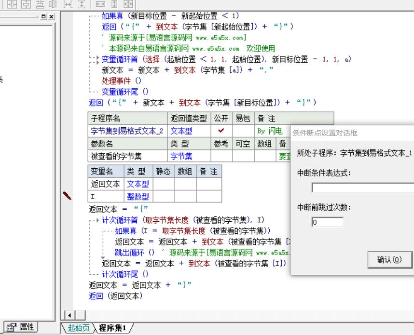Click the horizontal scrollbar left arrow
This screenshot has width=414, height=335.
point(69,315)
